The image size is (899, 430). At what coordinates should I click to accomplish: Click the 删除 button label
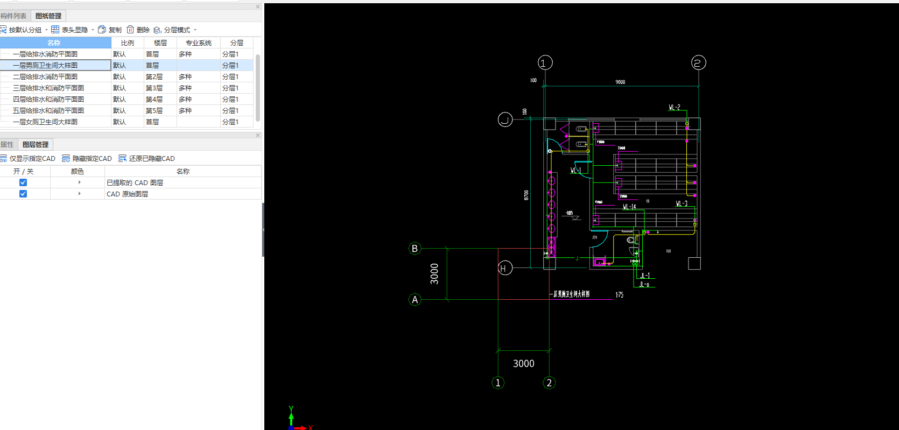coord(143,30)
